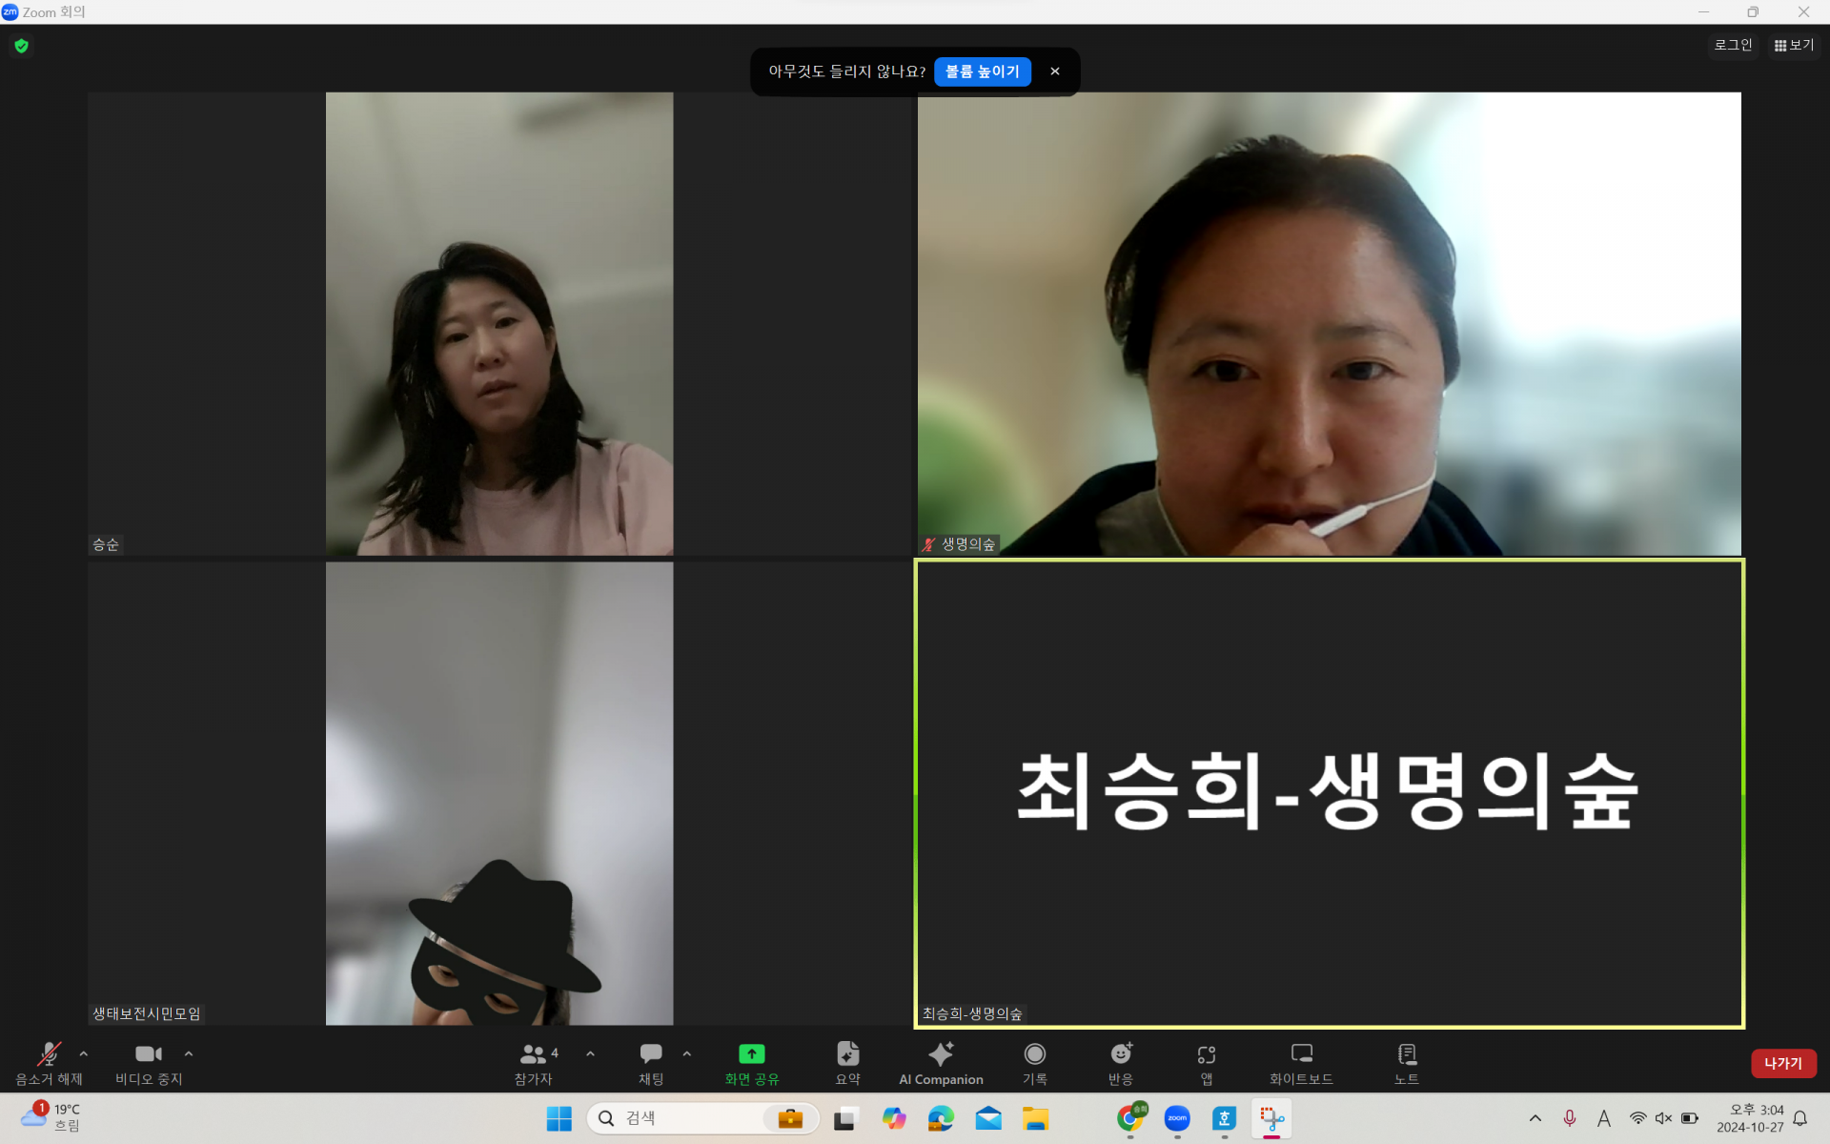Select the 생명의숲 video tile
This screenshot has width=1830, height=1144.
(x=1329, y=323)
